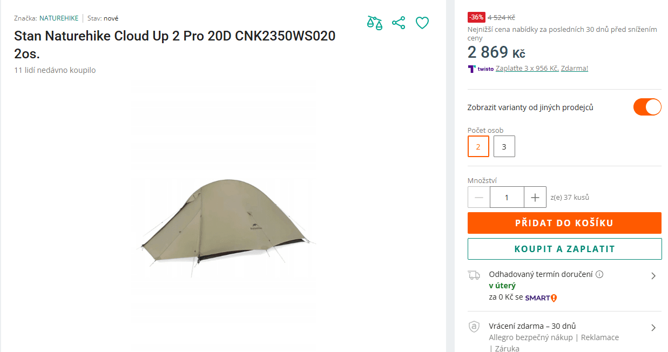Viewport: 668px width, 352px height.
Task: Click the SMART! delivery logo
Action: (x=541, y=297)
